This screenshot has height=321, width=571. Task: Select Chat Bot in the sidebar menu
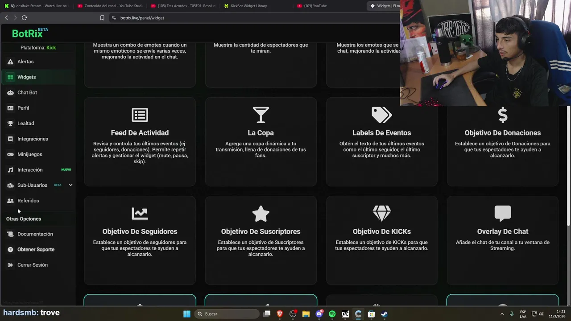(x=27, y=93)
